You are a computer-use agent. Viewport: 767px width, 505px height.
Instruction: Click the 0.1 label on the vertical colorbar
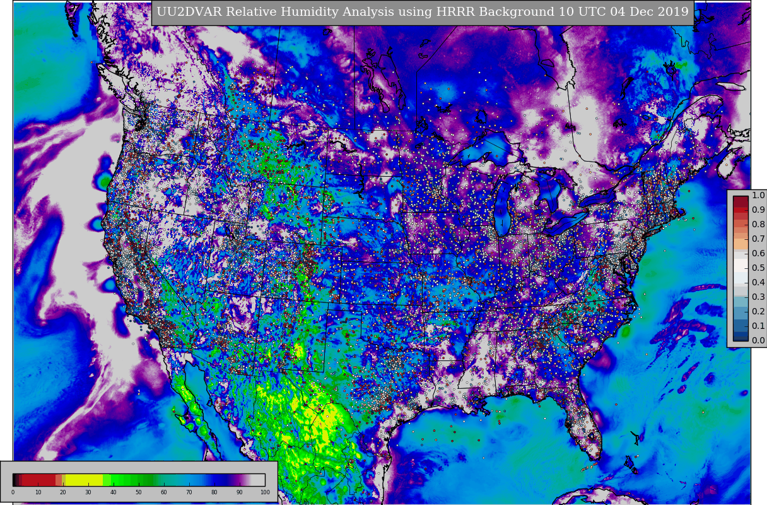coord(758,326)
